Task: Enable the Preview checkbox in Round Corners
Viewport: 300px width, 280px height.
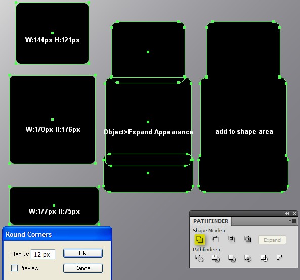Action: [x=14, y=268]
